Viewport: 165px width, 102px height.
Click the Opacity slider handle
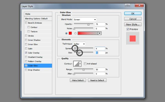(88, 24)
